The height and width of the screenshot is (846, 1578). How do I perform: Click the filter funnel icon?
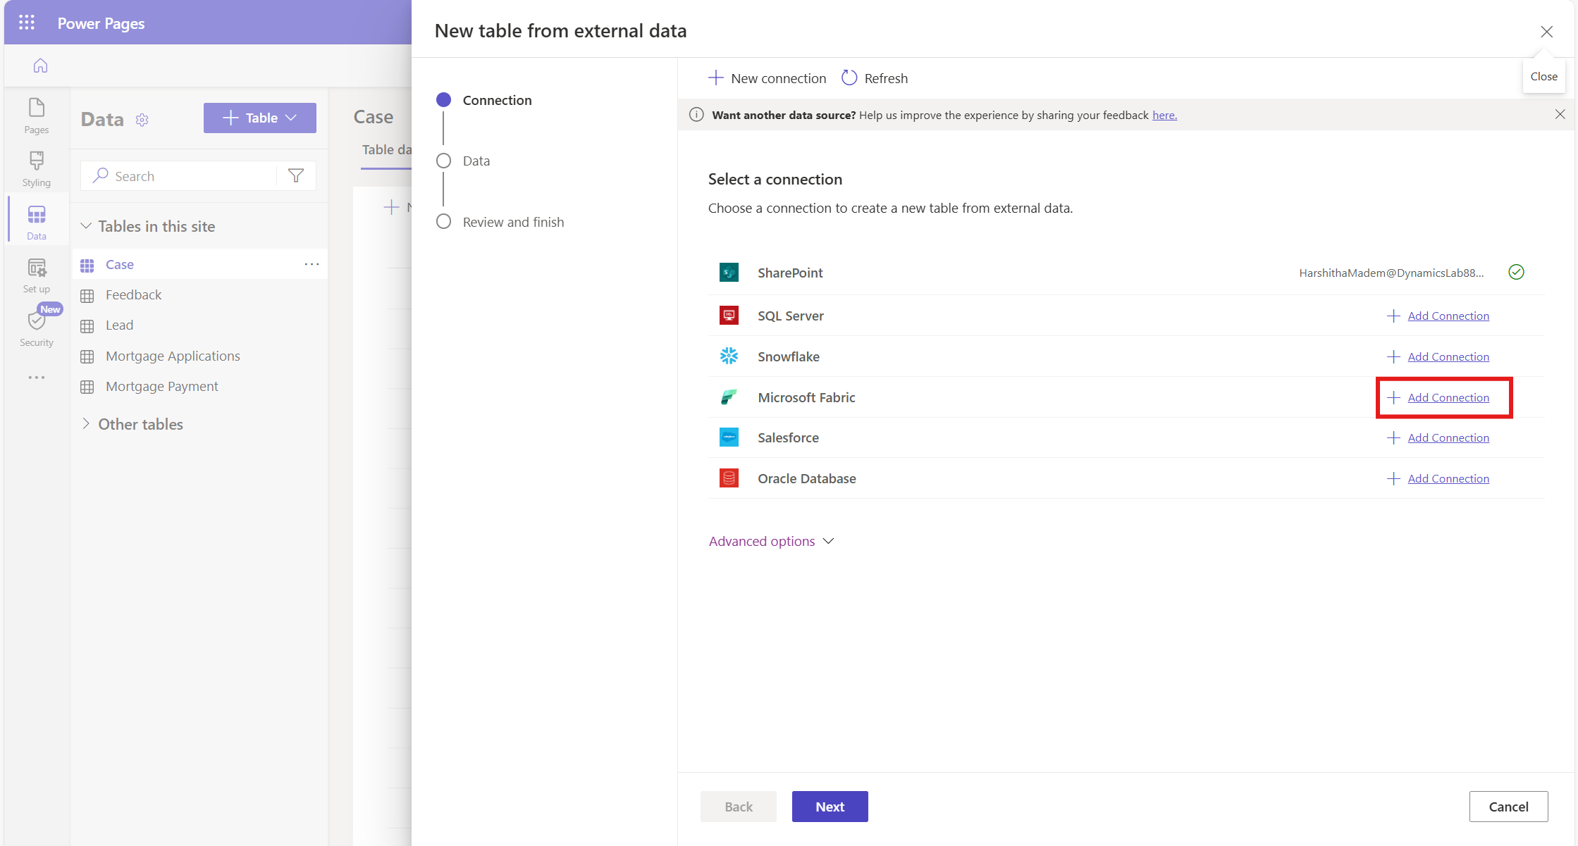point(296,176)
